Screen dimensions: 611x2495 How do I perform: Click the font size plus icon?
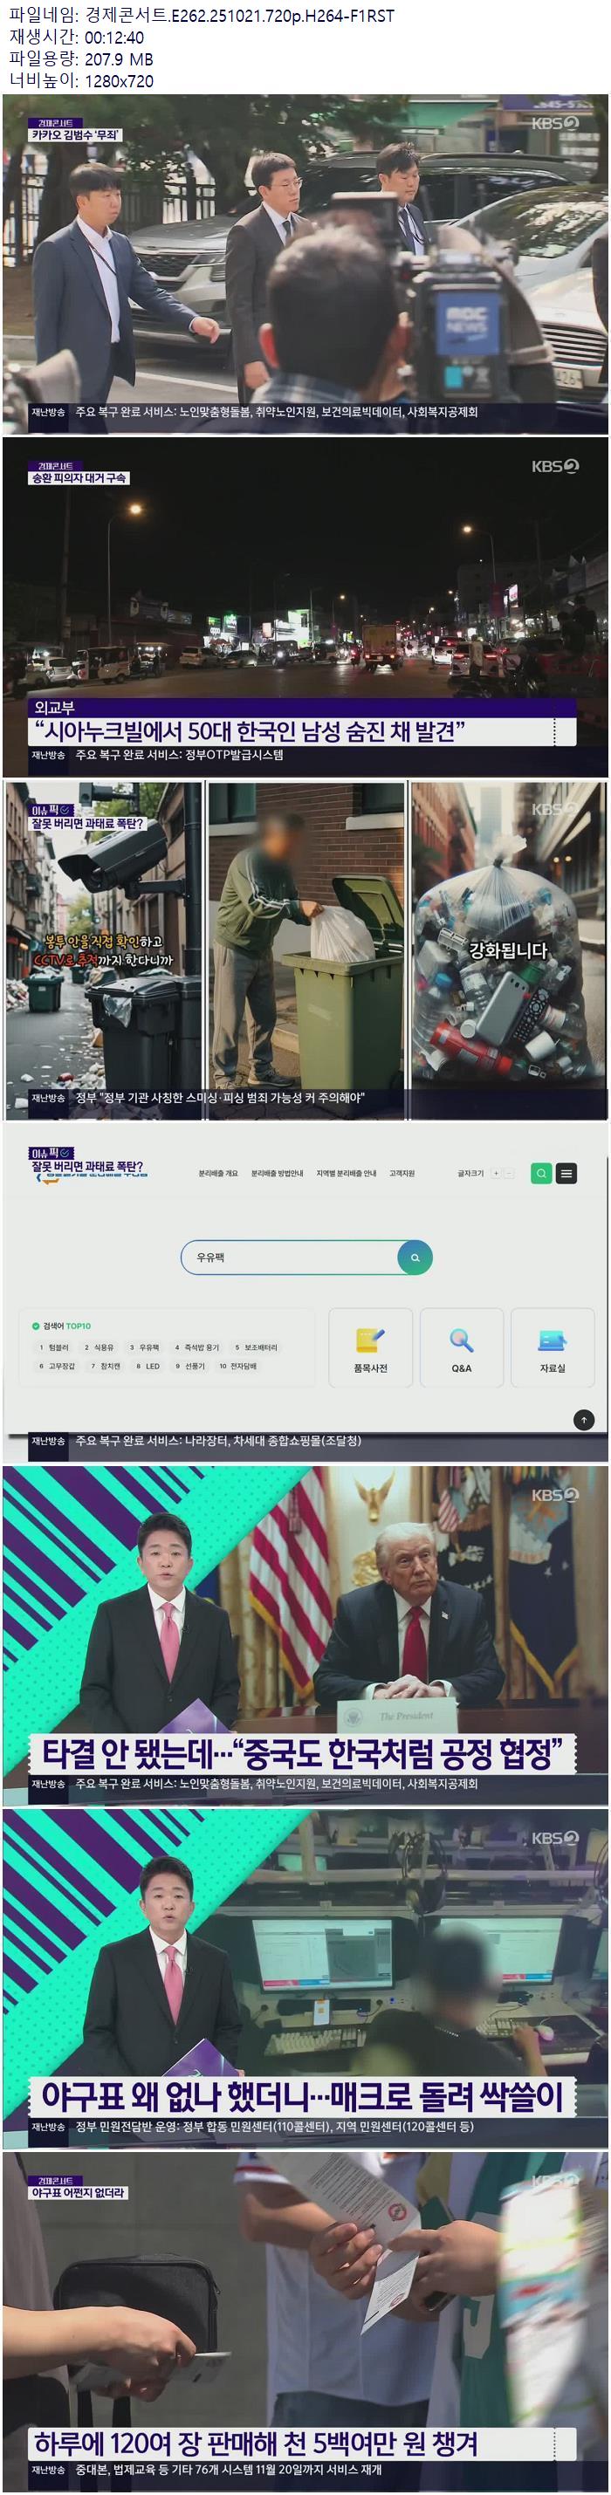[x=496, y=1173]
